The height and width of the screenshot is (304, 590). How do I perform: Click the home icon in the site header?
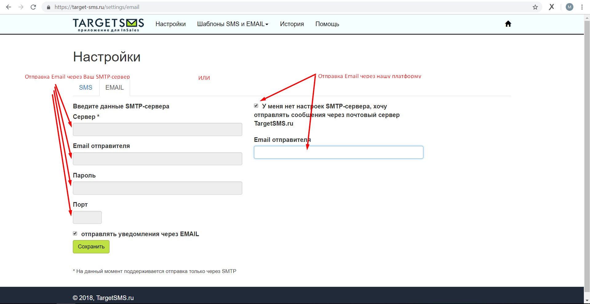[x=508, y=24]
